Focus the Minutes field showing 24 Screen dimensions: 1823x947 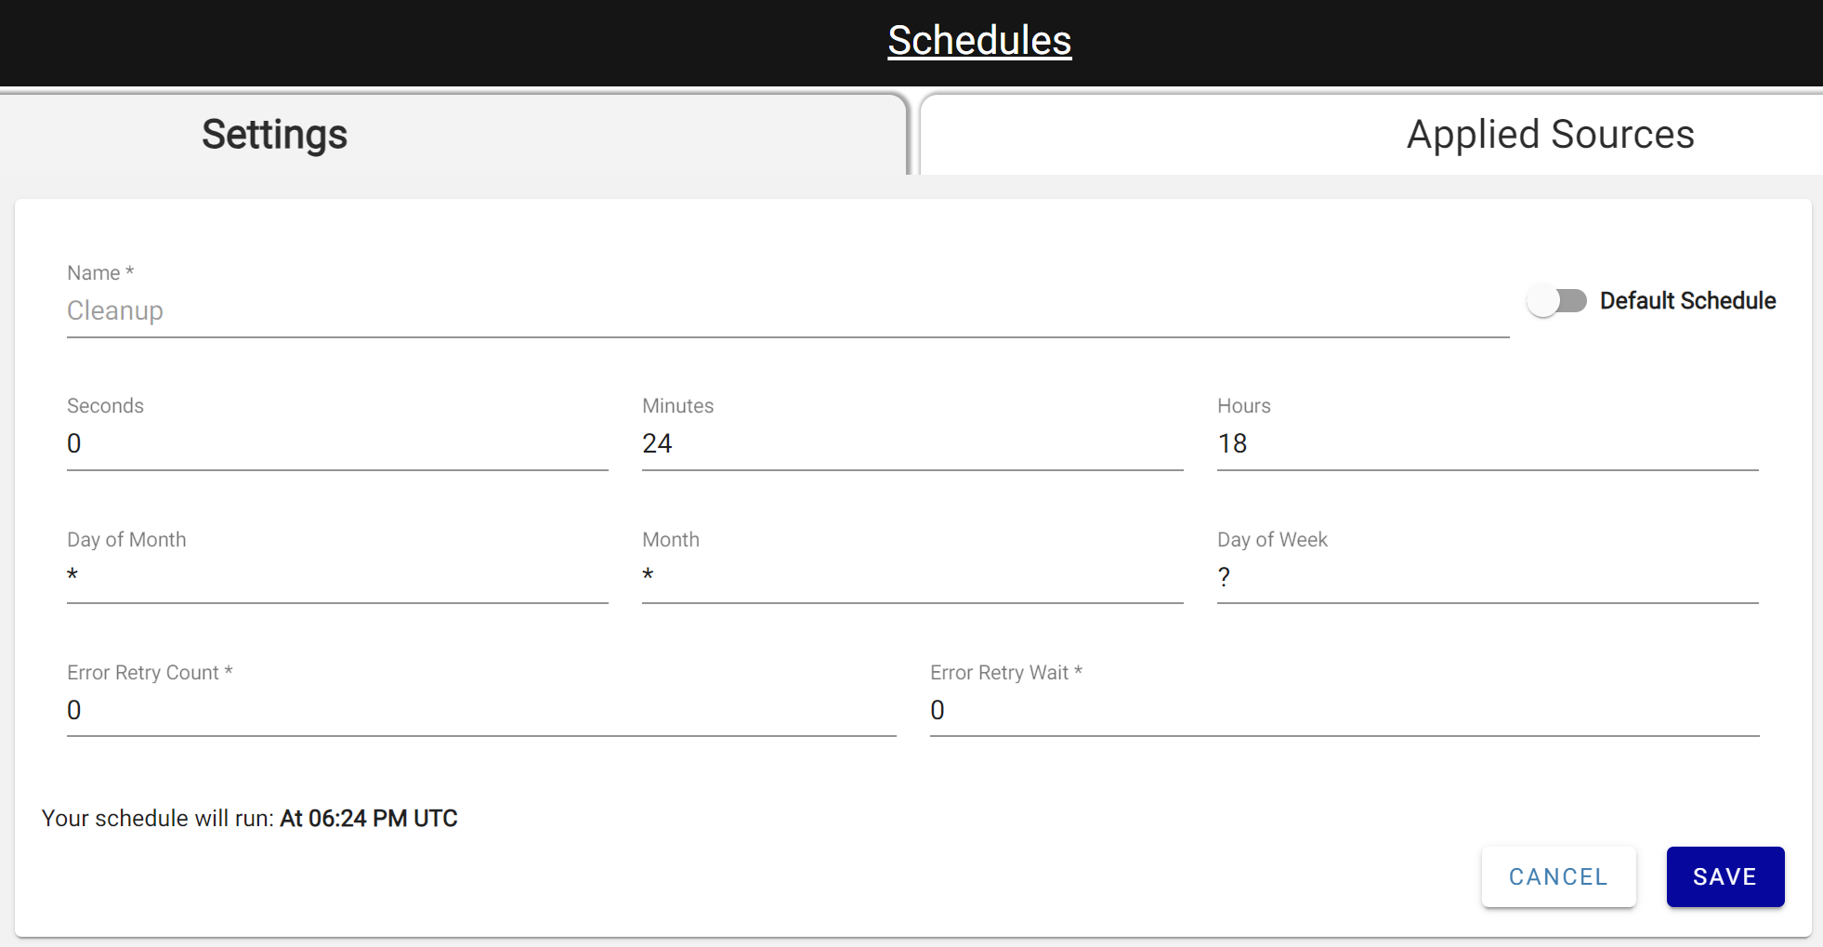pos(911,444)
